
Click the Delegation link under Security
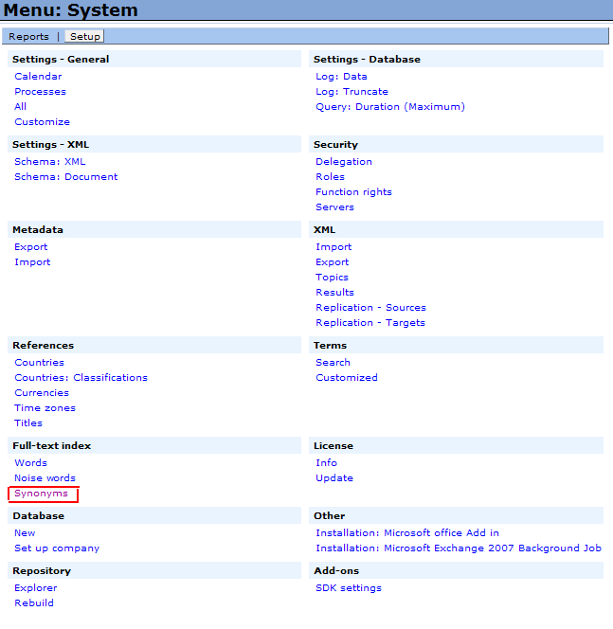point(343,162)
